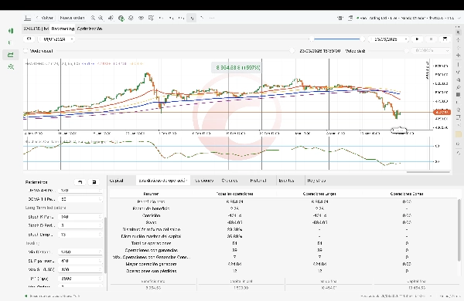Adjust the DEMA 1H Period stepper
Screen dimensions: 464x301
coord(101,199)
